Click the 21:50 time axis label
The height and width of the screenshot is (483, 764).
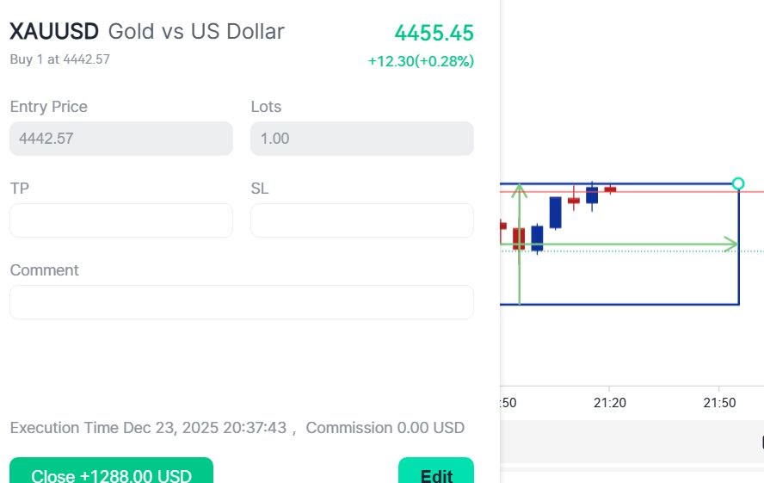(719, 403)
